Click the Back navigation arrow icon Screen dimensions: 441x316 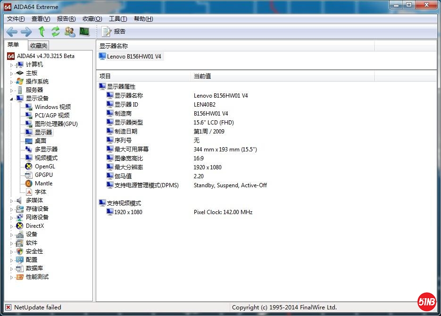point(12,32)
